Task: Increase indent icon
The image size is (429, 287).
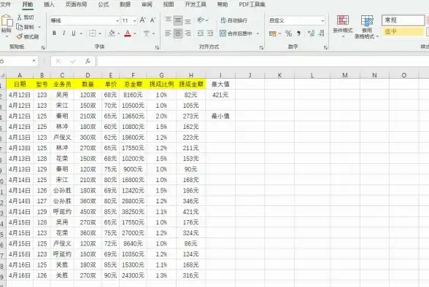Action: 210,34
